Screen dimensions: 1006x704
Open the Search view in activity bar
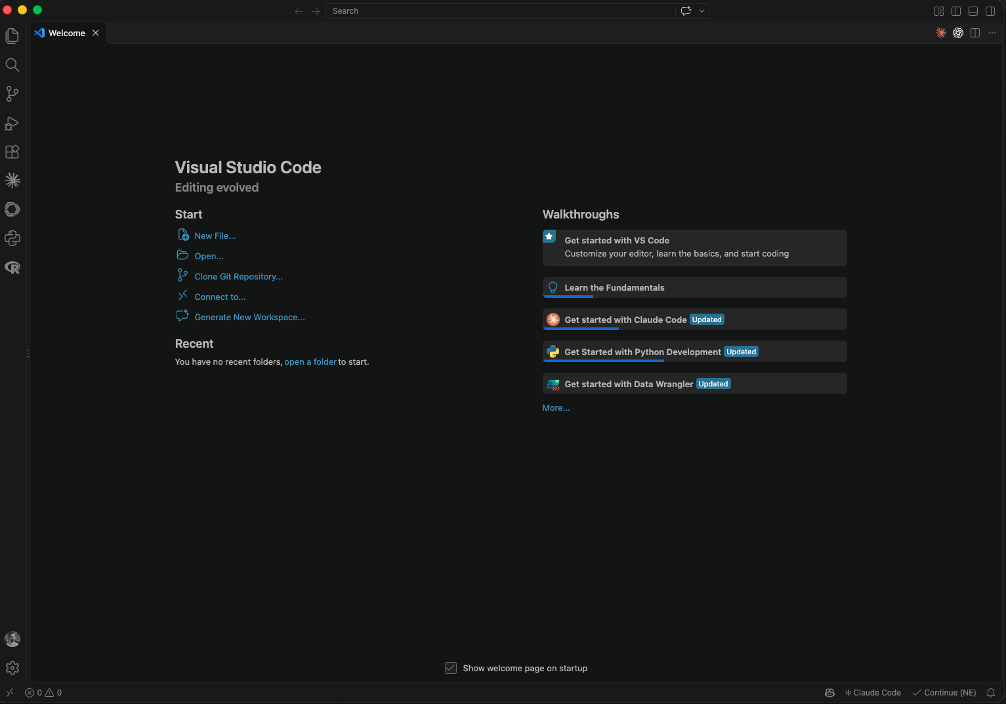(x=12, y=65)
